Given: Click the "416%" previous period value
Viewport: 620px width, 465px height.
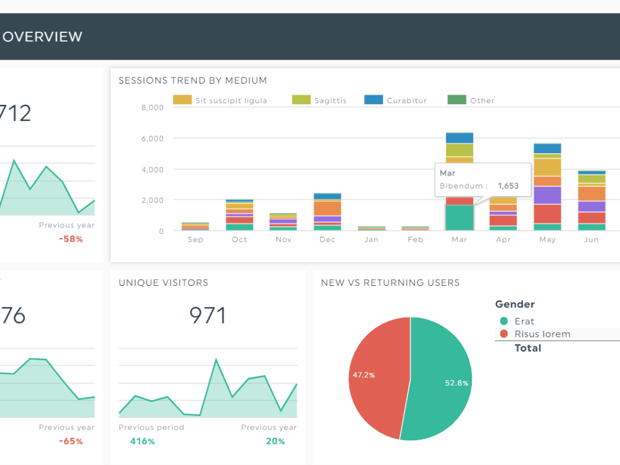Looking at the screenshot, I should click(143, 441).
